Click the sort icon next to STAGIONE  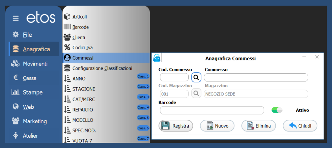click(67, 89)
